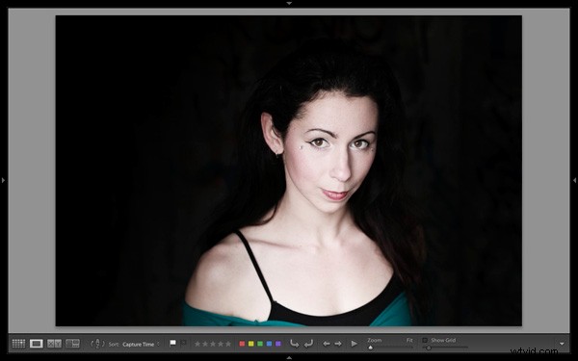Set rating to one star
Screen dimensions: 578x361
click(x=197, y=344)
